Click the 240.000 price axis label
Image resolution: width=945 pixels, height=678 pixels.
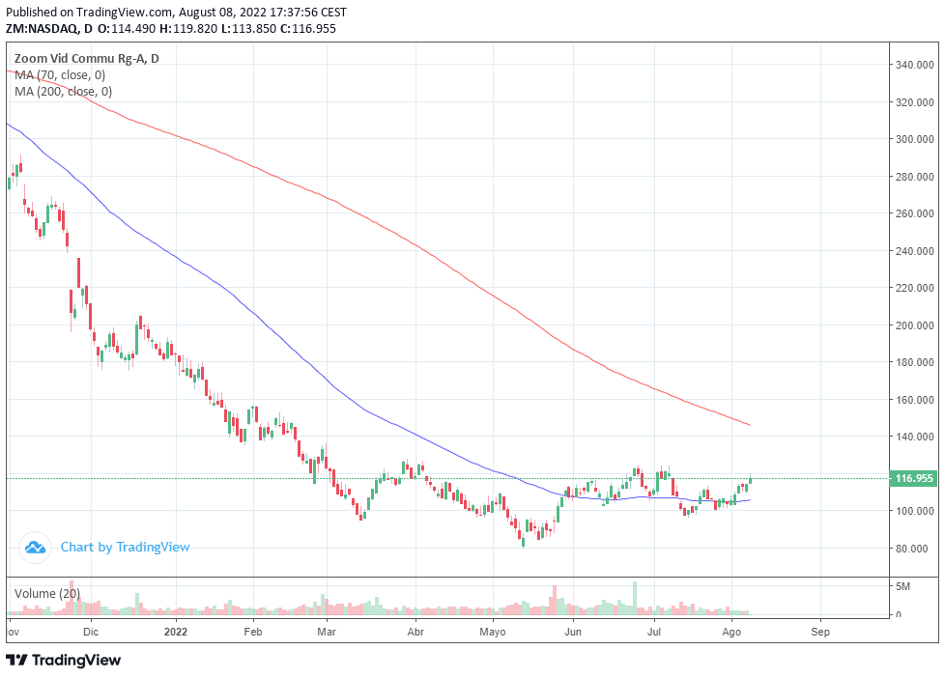pos(914,251)
